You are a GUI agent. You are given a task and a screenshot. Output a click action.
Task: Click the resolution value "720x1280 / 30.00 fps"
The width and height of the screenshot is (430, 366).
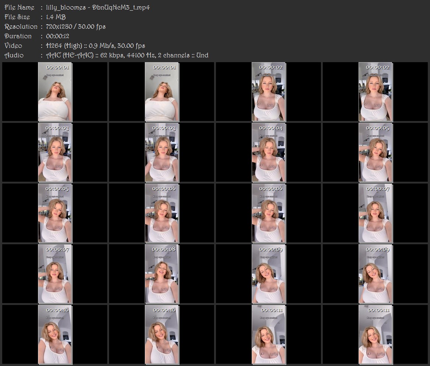76,26
